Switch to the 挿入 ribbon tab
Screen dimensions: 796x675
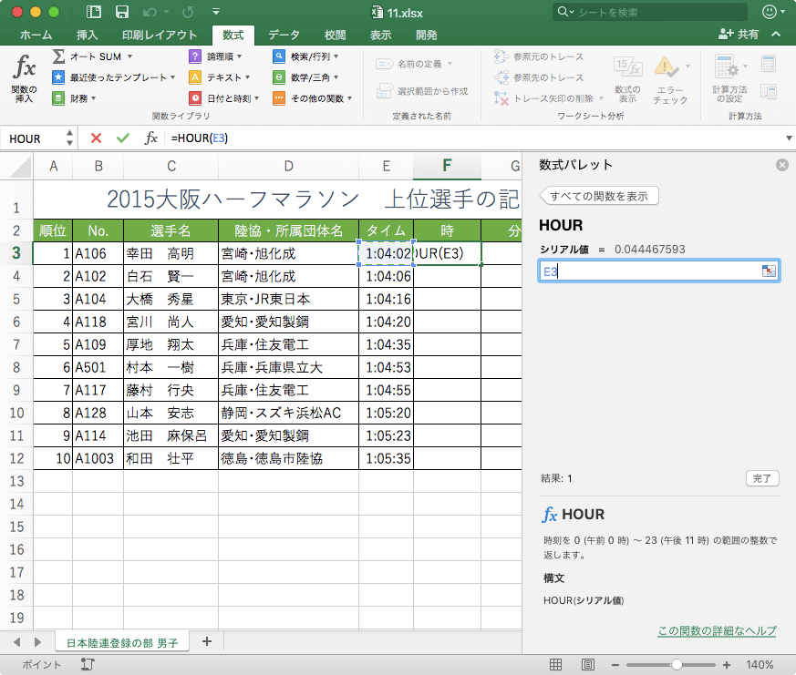(x=88, y=35)
